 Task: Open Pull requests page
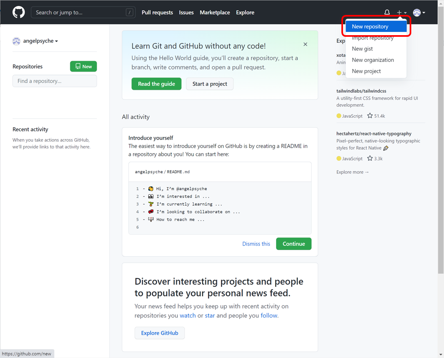[x=157, y=13]
